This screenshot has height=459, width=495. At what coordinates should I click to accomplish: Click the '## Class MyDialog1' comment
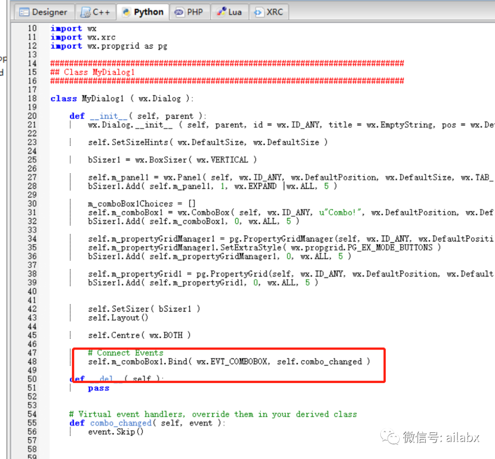pos(93,72)
